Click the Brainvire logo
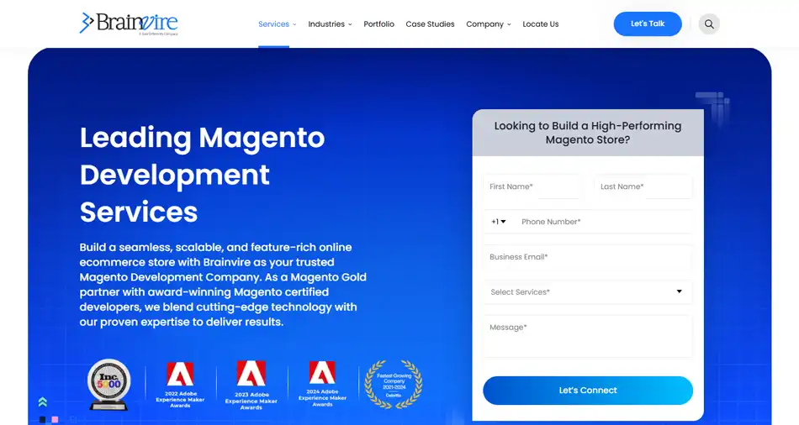The width and height of the screenshot is (799, 425). [129, 24]
